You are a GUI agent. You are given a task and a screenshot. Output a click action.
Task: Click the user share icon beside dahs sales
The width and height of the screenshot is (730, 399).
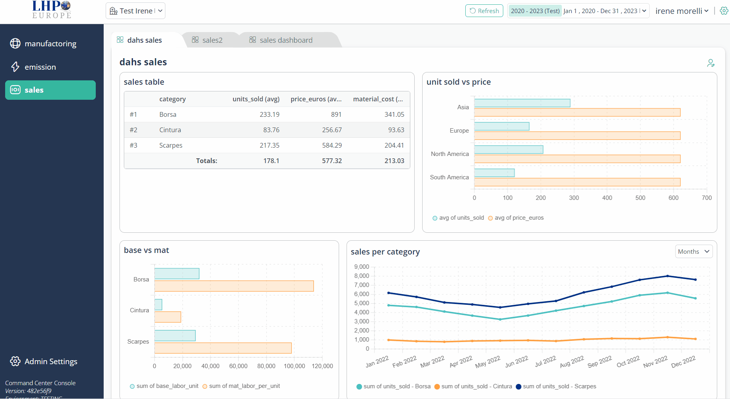(x=711, y=63)
